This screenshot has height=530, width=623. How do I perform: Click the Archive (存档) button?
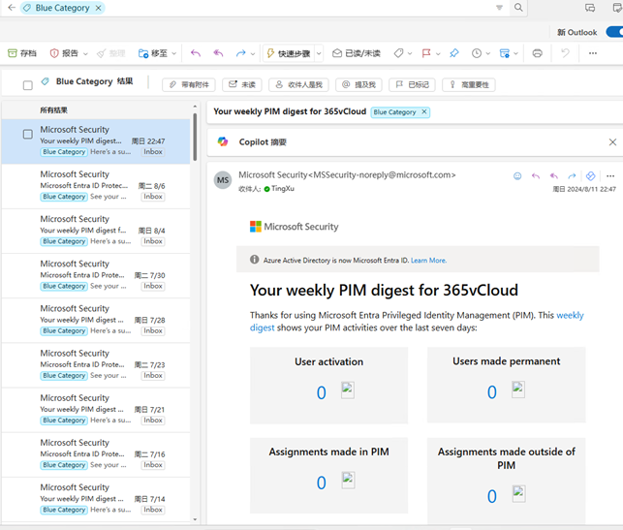(x=22, y=53)
